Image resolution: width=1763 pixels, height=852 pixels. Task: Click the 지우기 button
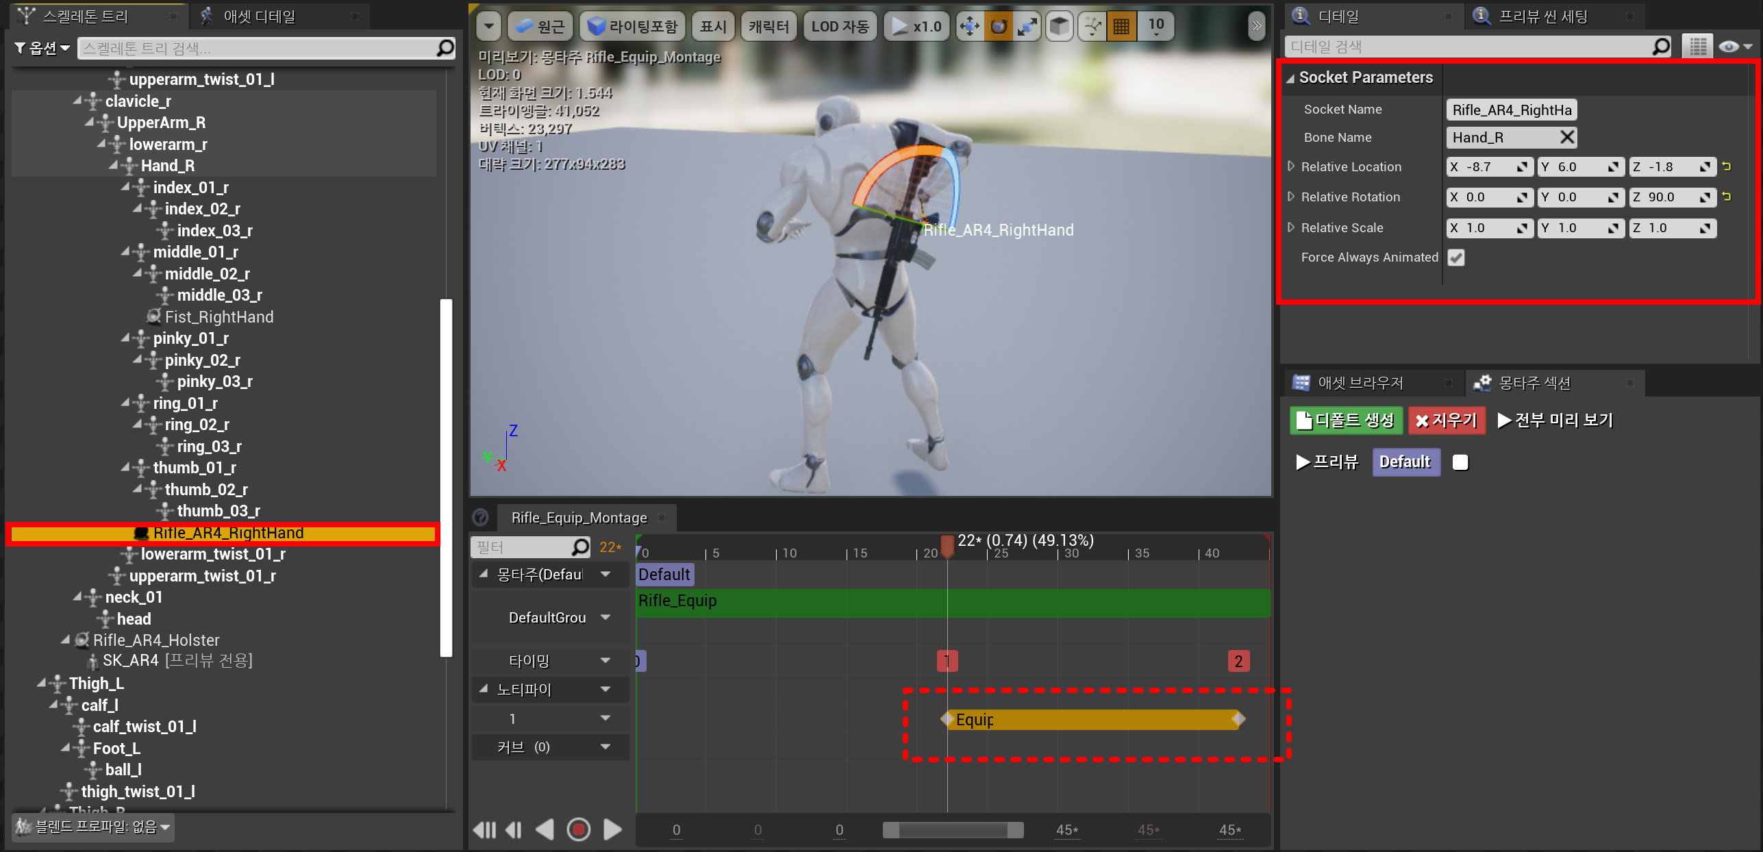click(x=1447, y=421)
